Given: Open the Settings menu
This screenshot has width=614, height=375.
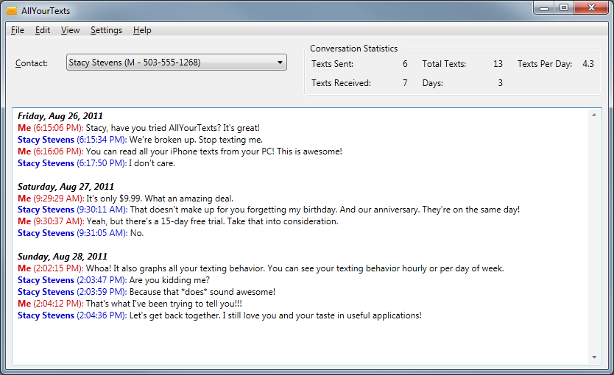Looking at the screenshot, I should pyautogui.click(x=107, y=30).
